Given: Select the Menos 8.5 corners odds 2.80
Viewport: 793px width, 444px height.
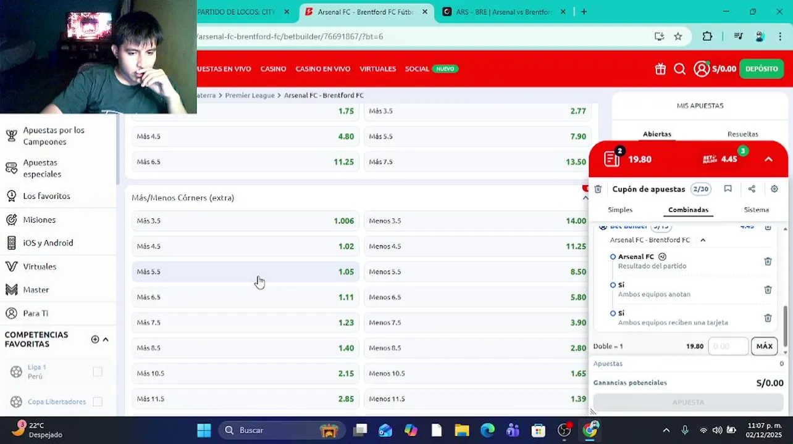Looking at the screenshot, I should click(477, 348).
